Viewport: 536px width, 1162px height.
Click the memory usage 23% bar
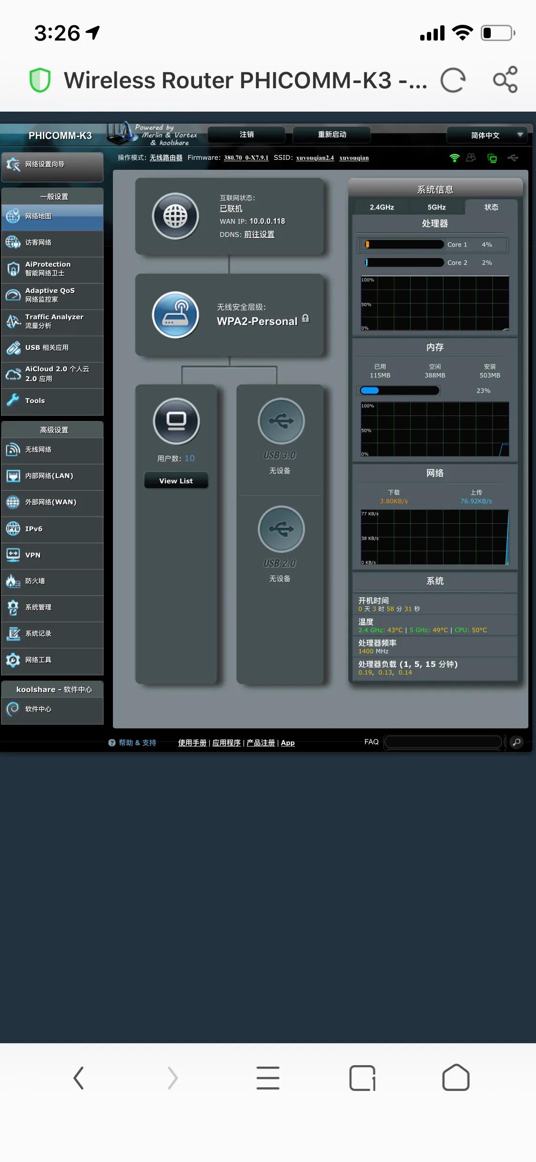tap(399, 391)
